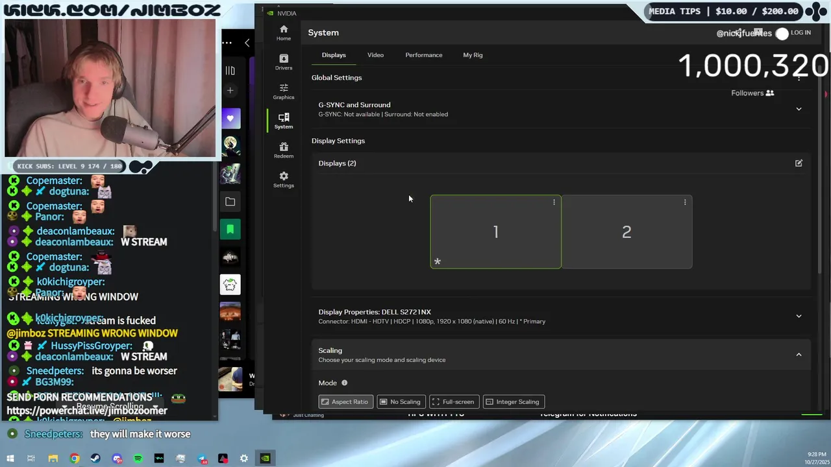Click the Displays (2) label
This screenshot has height=467, width=831.
coord(337,163)
